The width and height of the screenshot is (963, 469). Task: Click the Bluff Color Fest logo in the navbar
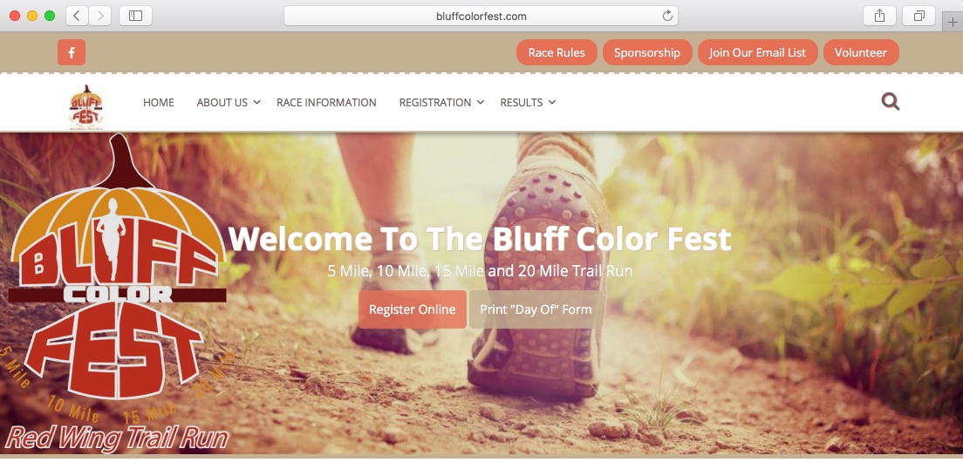(86, 107)
